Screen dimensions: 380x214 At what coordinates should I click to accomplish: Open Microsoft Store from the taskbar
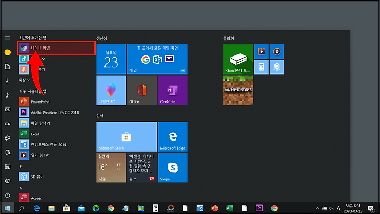(66, 208)
